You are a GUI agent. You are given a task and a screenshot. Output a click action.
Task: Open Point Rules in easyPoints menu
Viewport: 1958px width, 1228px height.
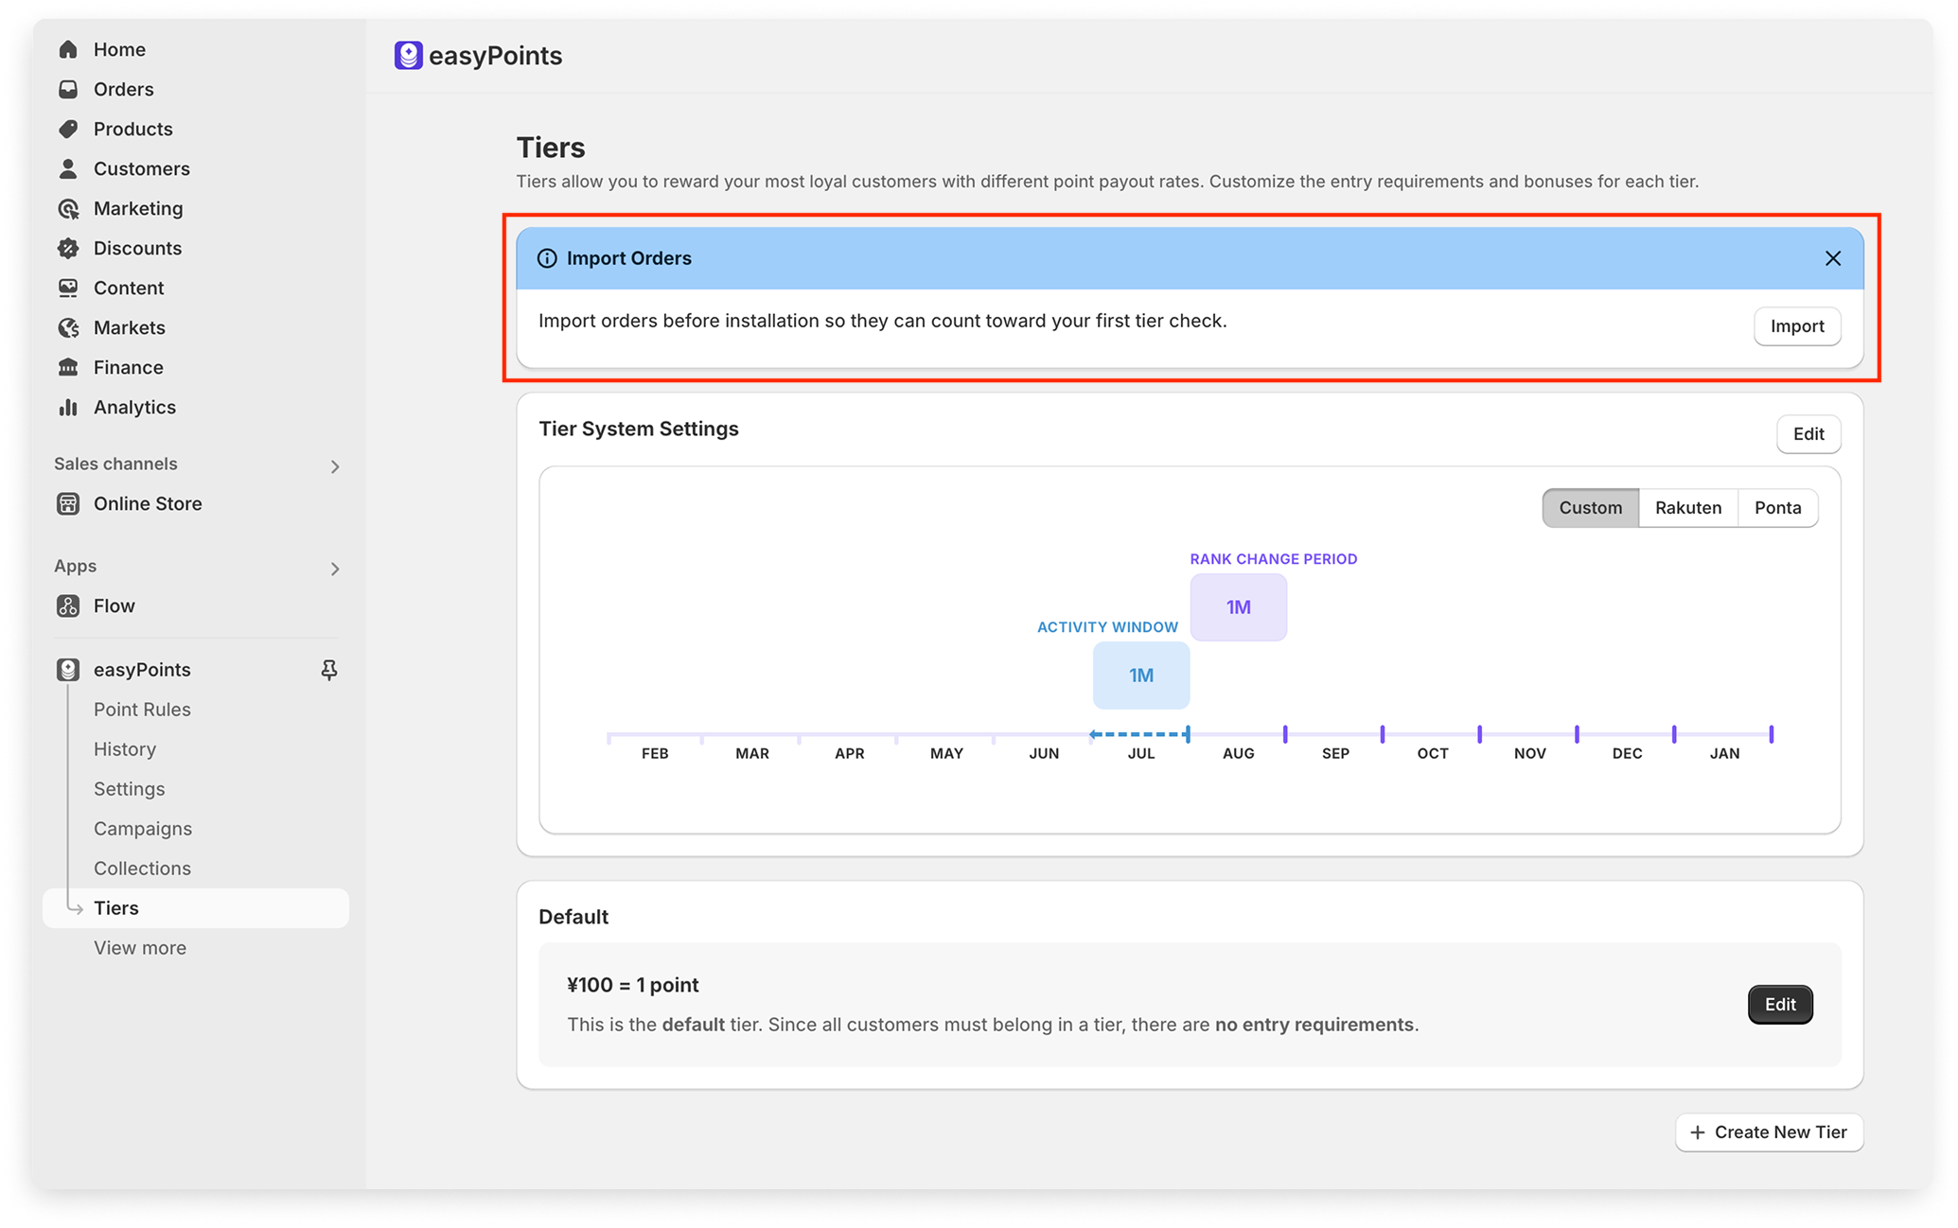[x=142, y=709]
